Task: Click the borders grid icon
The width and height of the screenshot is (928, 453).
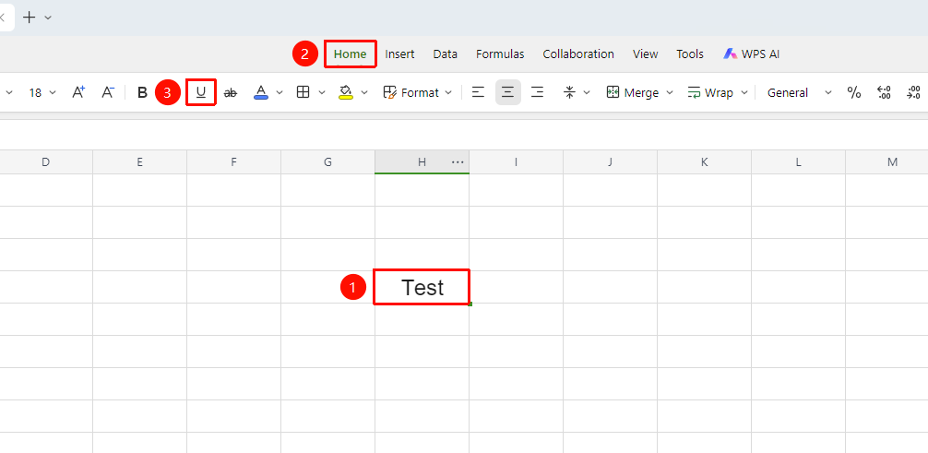Action: [303, 92]
